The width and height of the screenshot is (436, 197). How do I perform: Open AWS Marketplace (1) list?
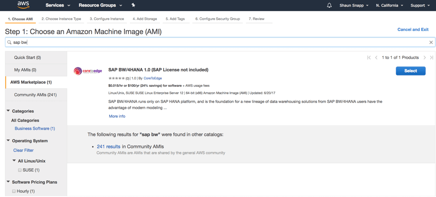click(36, 82)
